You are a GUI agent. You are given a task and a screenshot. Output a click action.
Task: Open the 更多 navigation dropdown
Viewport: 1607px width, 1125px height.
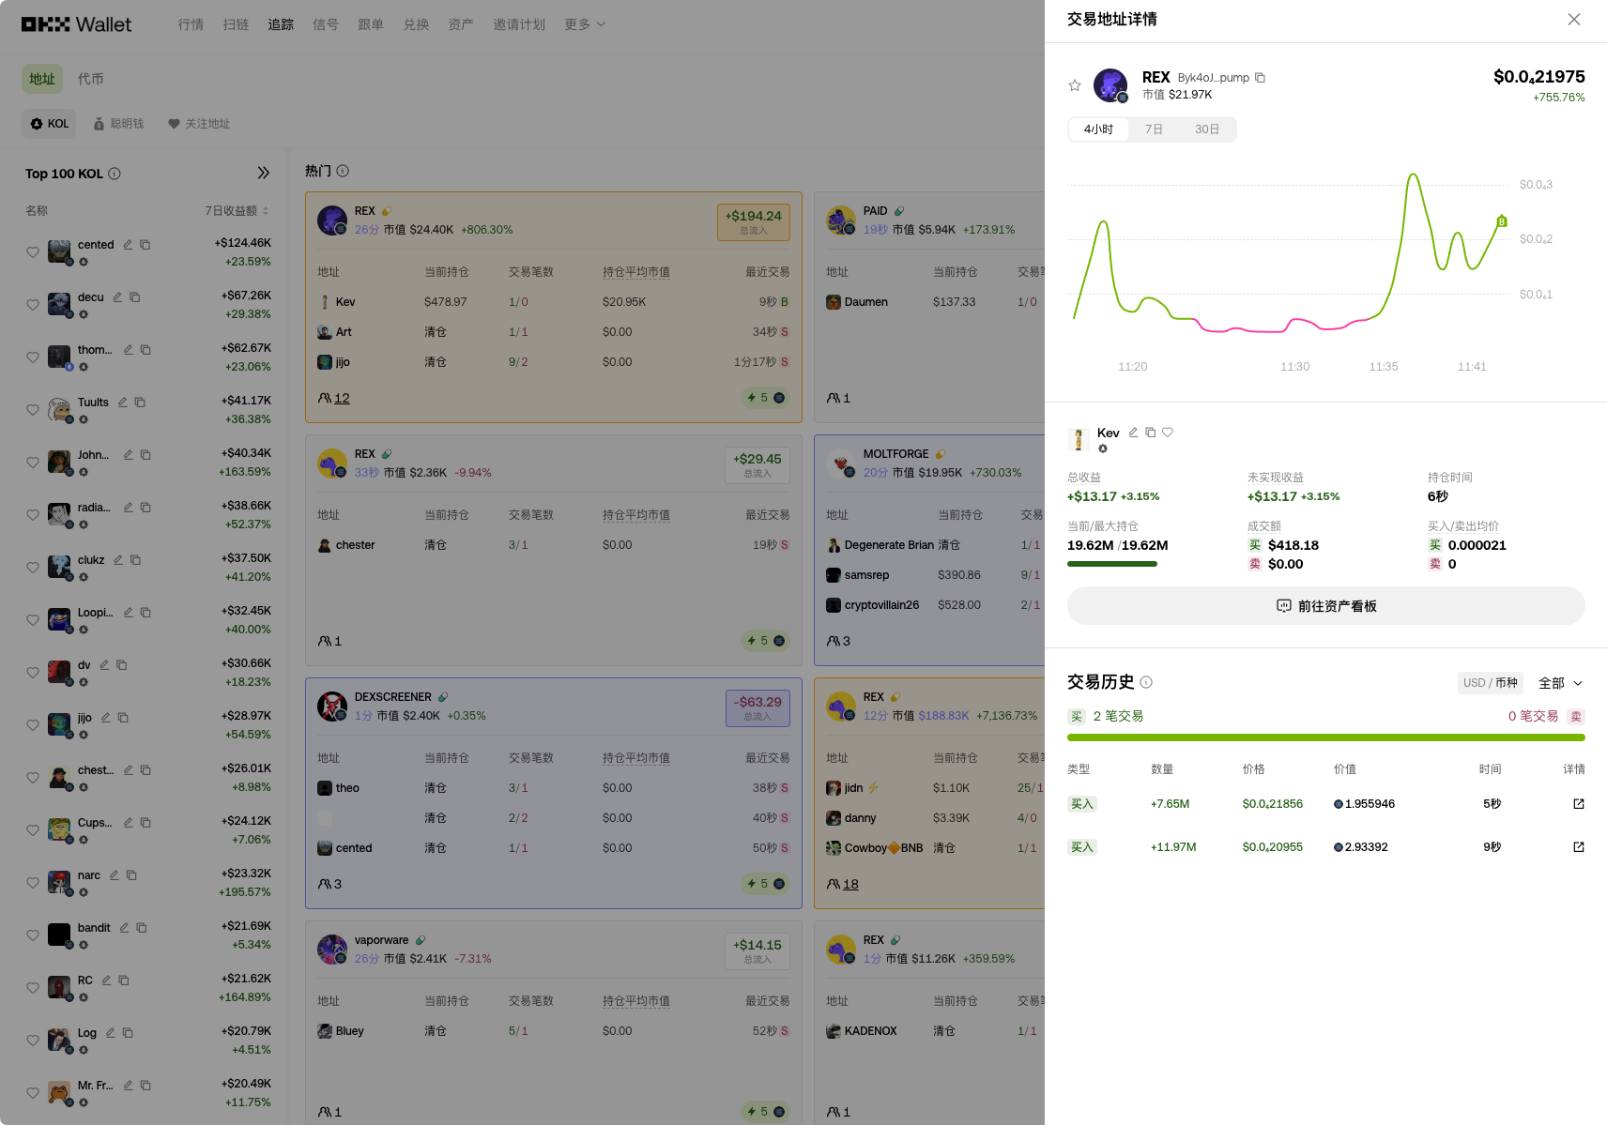[x=584, y=24]
